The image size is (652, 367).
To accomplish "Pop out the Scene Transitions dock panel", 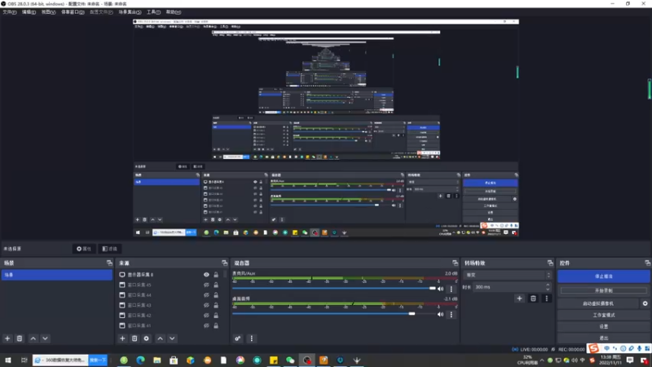I will 550,263.
